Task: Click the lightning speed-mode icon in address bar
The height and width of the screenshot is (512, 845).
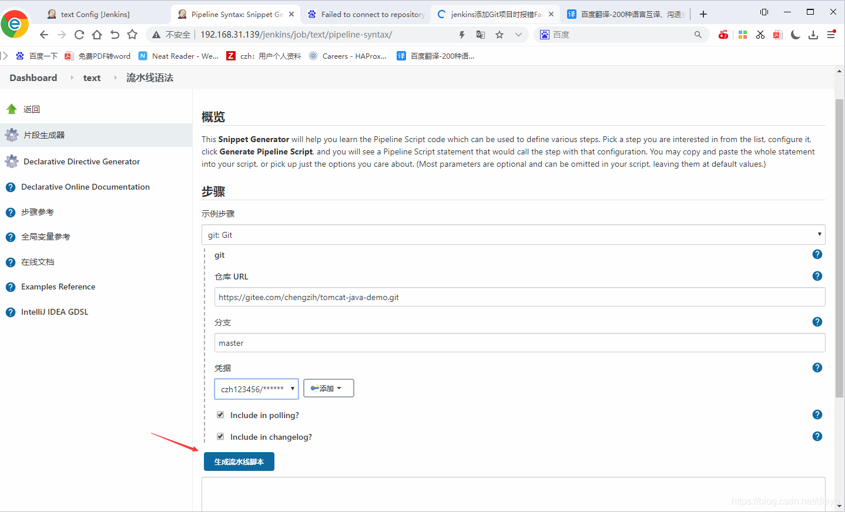Action: pos(462,35)
